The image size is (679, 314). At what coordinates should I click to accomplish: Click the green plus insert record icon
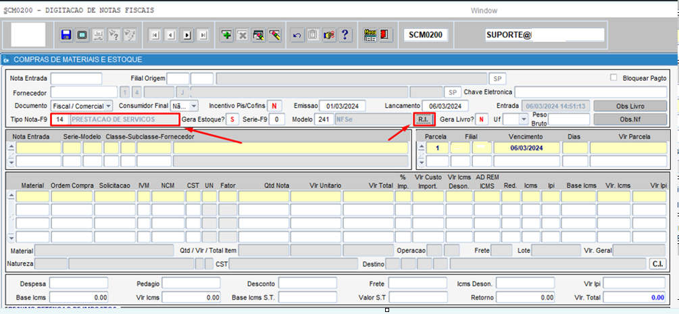point(226,35)
